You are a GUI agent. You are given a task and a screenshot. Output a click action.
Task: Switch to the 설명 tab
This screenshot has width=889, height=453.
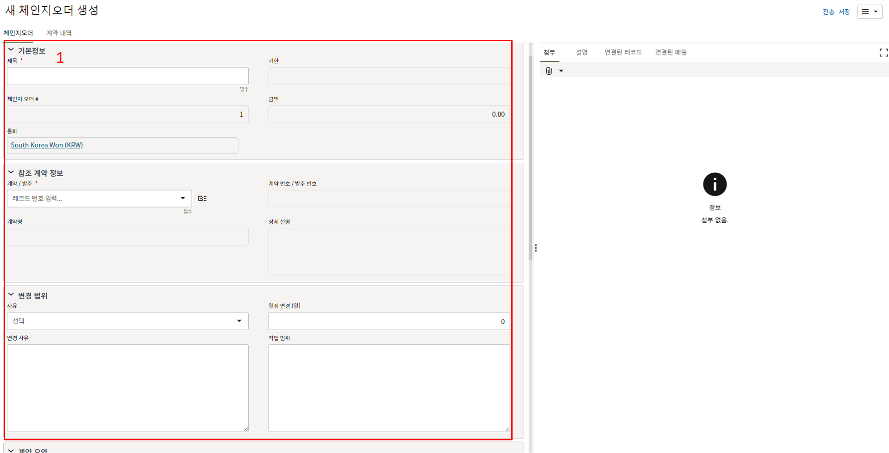(x=582, y=52)
